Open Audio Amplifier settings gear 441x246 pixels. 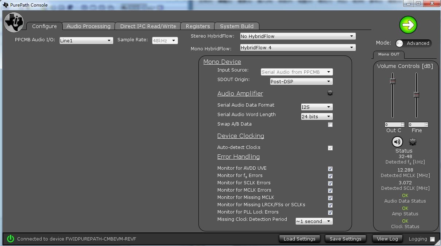click(330, 93)
